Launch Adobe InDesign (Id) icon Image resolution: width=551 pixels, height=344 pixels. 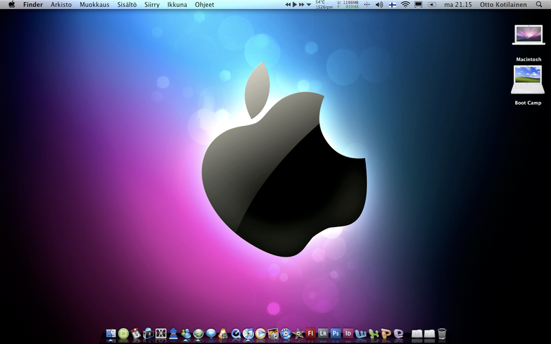point(348,333)
